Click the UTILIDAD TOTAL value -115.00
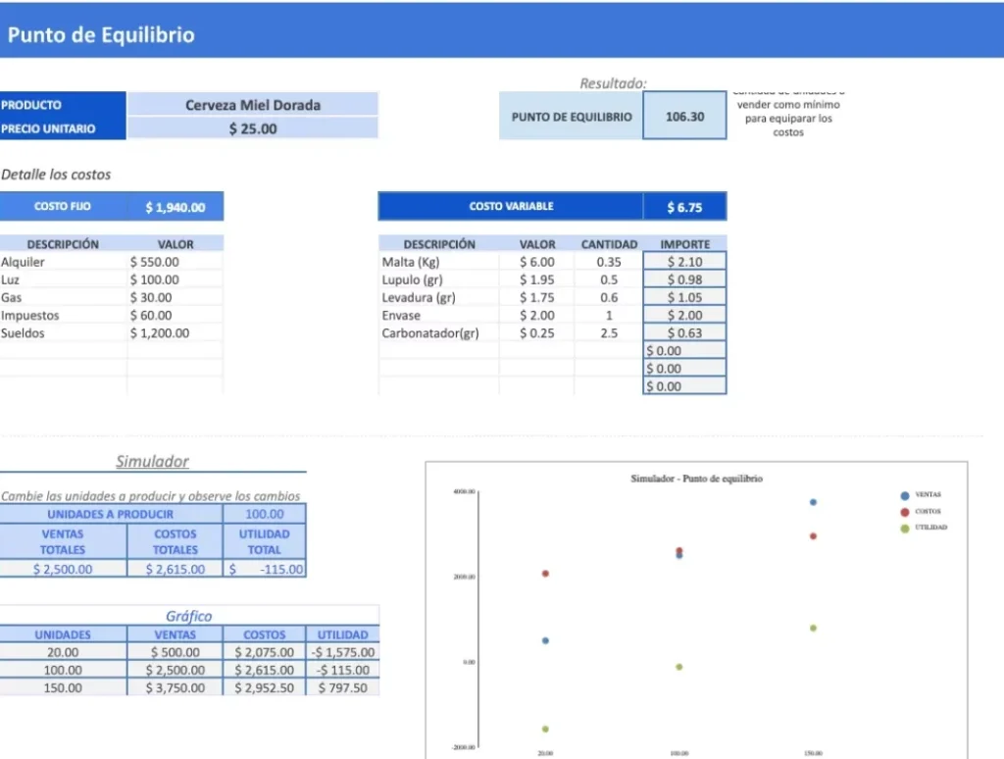Screen dimensions: 1004x759 point(265,569)
